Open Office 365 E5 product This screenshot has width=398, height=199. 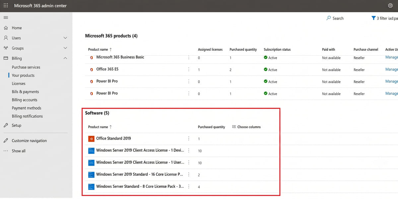coord(107,69)
